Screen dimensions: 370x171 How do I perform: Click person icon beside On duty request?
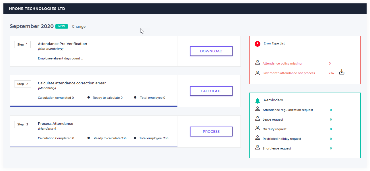tap(258, 128)
